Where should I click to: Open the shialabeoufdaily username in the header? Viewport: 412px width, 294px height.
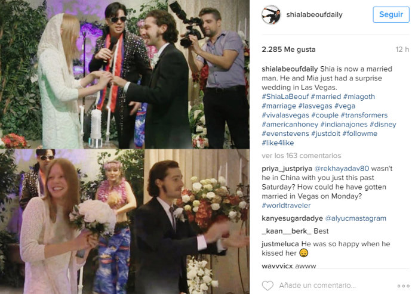pos(314,14)
